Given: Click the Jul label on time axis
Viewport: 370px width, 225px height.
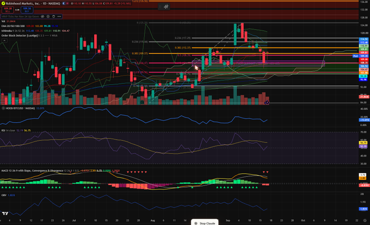Looking at the screenshot, I should click(x=74, y=221).
